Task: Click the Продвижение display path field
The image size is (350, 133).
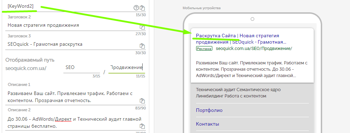Action: tap(126, 68)
